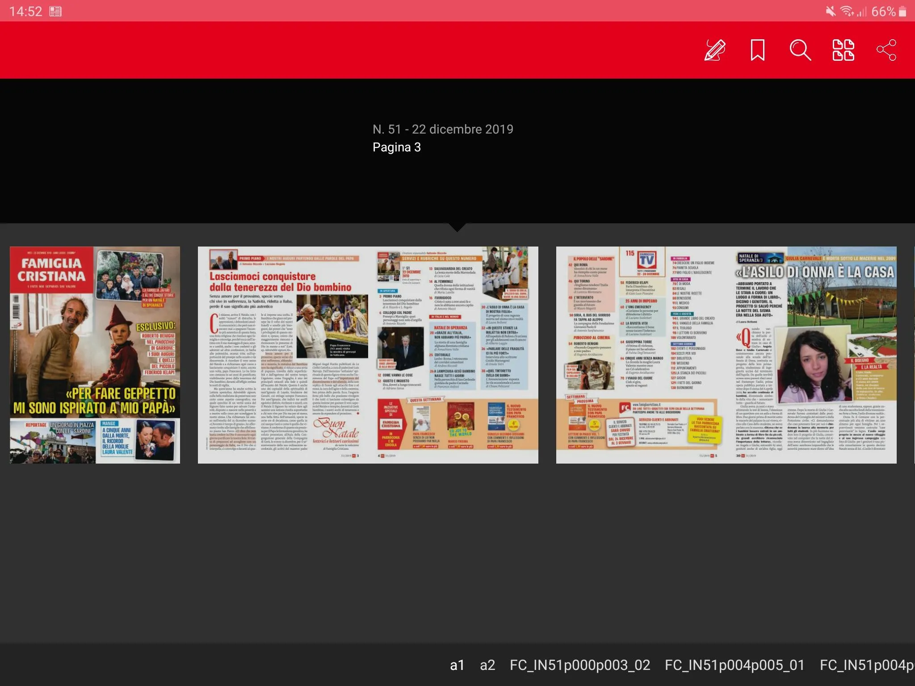Viewport: 915px width, 686px height.
Task: Tap the battery indicator icon
Action: (x=902, y=11)
